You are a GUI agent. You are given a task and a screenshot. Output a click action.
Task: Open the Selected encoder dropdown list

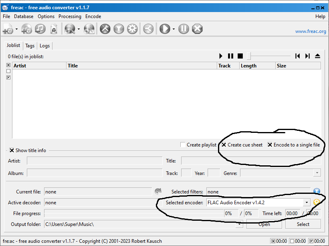(x=307, y=203)
